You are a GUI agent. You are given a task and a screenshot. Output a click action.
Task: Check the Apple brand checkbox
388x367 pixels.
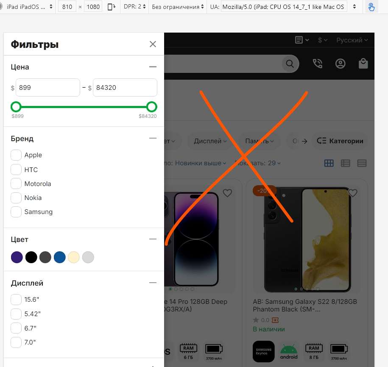coord(16,155)
